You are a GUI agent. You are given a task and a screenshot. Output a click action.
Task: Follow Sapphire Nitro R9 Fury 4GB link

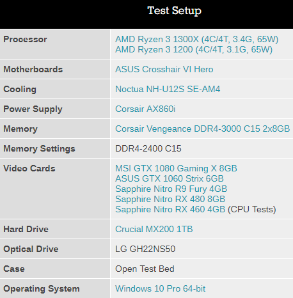click(171, 189)
